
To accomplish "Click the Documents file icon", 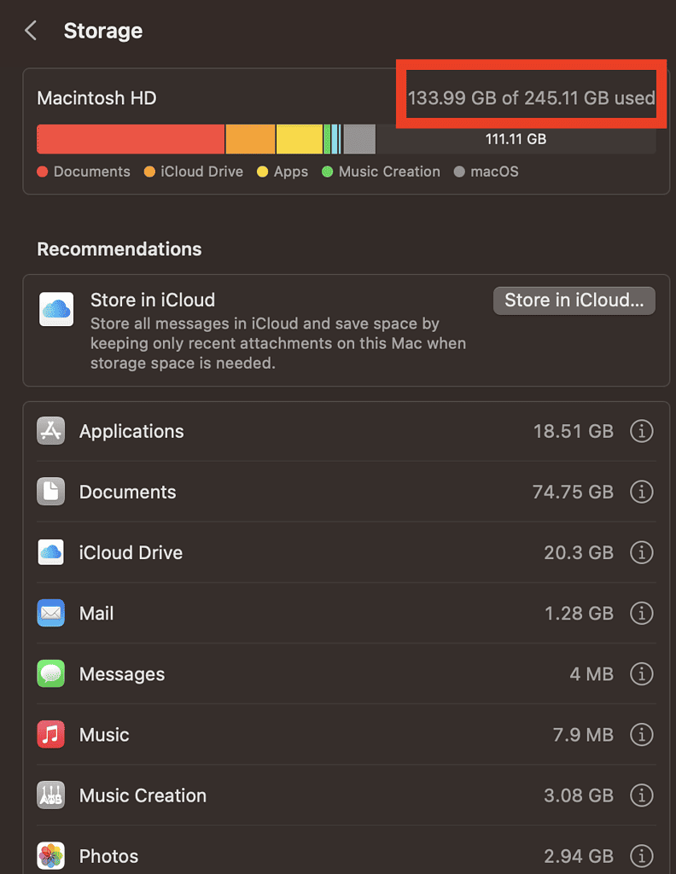I will [51, 492].
